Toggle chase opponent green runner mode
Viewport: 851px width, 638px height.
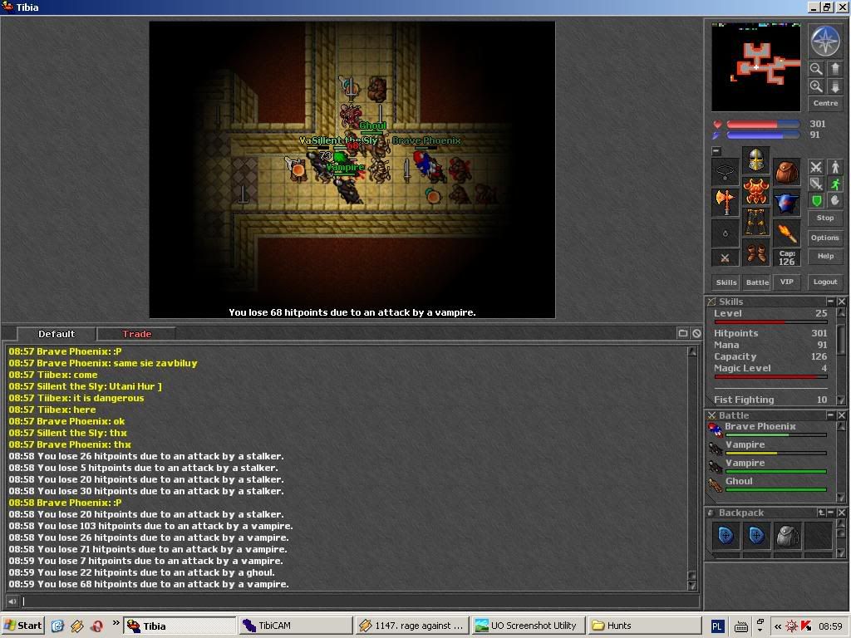pos(835,184)
